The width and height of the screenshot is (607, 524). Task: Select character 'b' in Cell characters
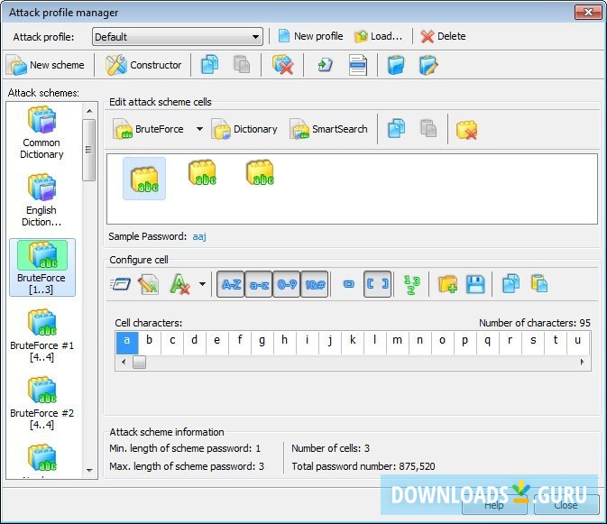[150, 343]
